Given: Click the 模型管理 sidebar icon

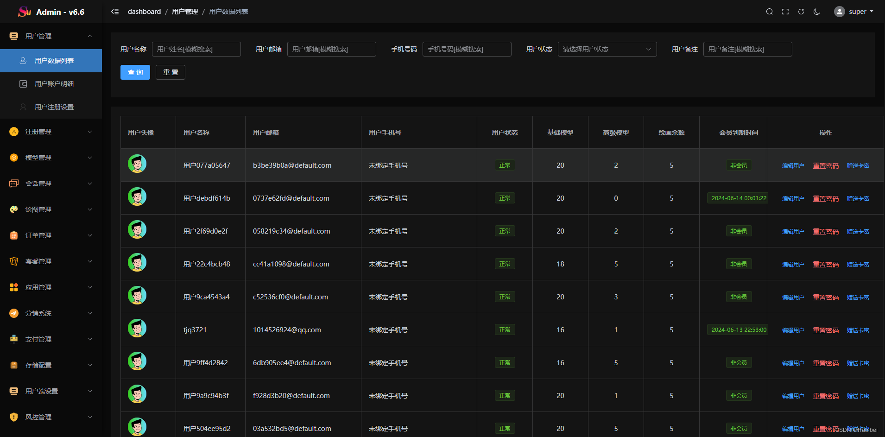Looking at the screenshot, I should click(x=14, y=158).
